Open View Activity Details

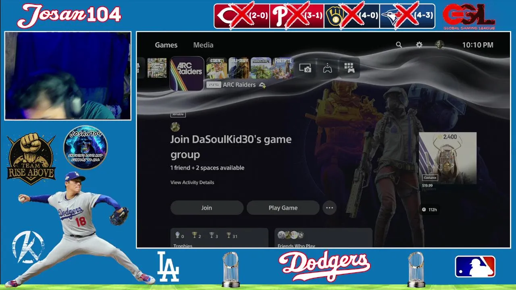coord(192,182)
